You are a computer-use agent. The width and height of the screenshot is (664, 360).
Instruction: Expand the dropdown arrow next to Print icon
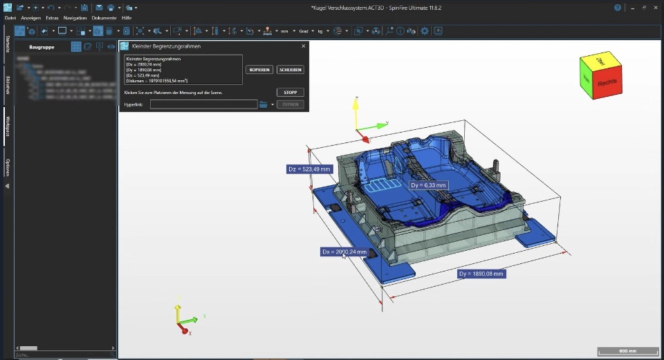pyautogui.click(x=119, y=8)
